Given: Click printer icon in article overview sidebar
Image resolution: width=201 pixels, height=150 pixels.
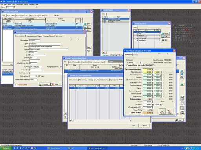Looking at the screenshot, I should pos(182,112).
